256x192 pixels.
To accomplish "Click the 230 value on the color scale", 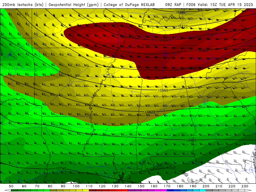I will [245, 186].
